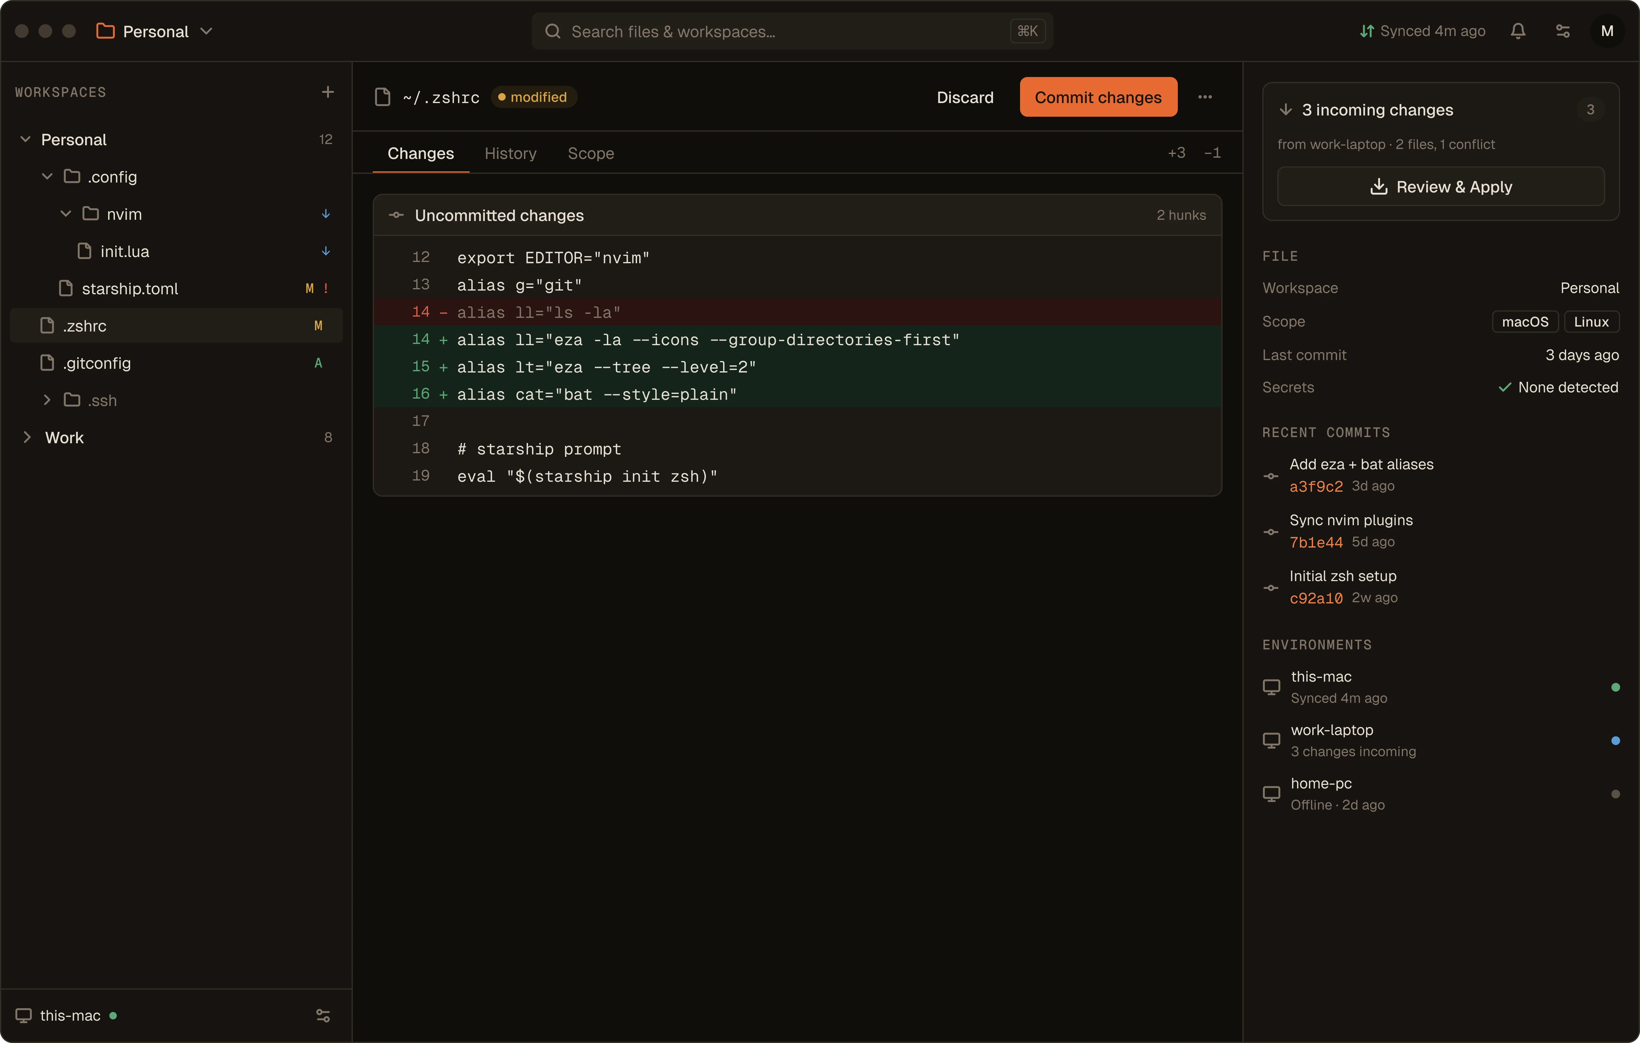The image size is (1640, 1043).
Task: Open the Personal workspace switcher dropdown
Action: pyautogui.click(x=155, y=31)
